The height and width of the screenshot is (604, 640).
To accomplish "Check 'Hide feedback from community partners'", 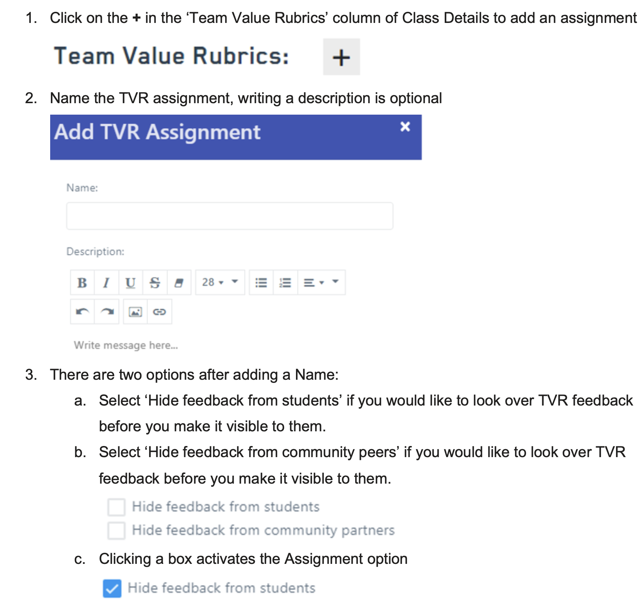I will [x=116, y=530].
